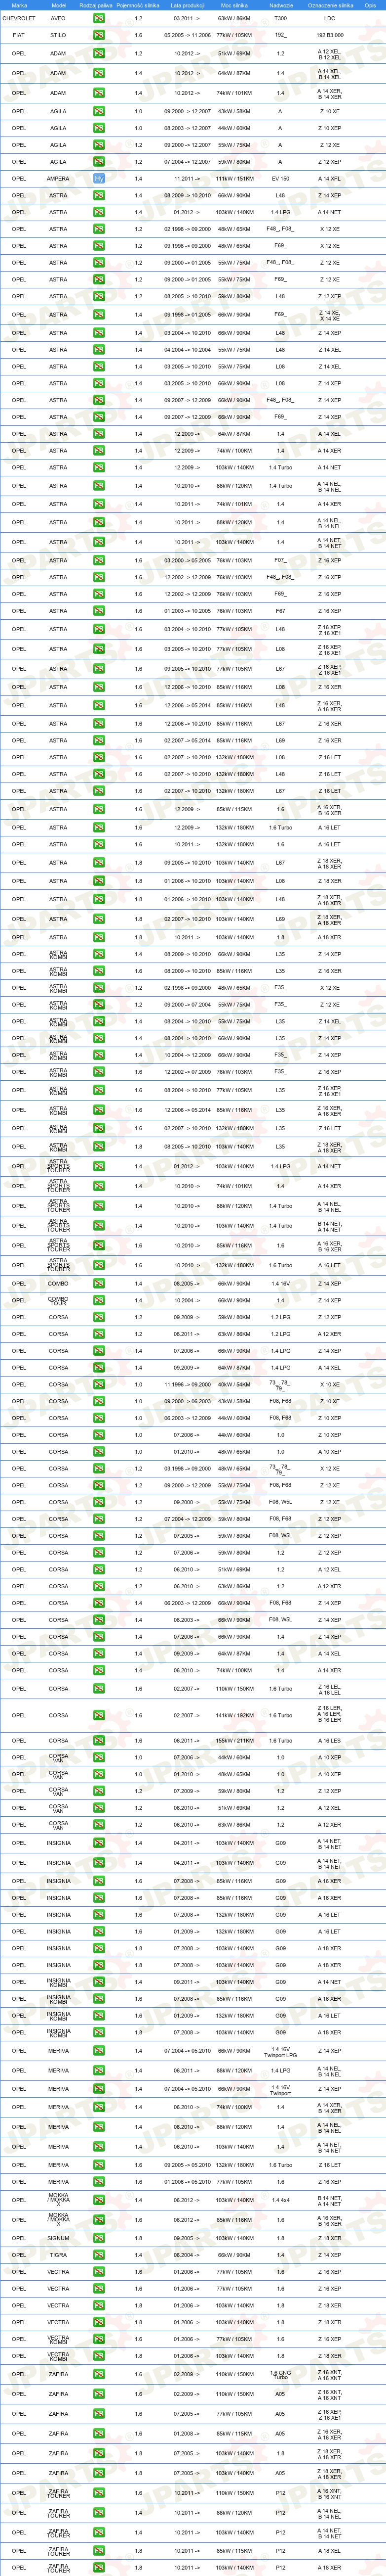Click the fuel icon for Corsa Van 44kW

pos(99,1757)
